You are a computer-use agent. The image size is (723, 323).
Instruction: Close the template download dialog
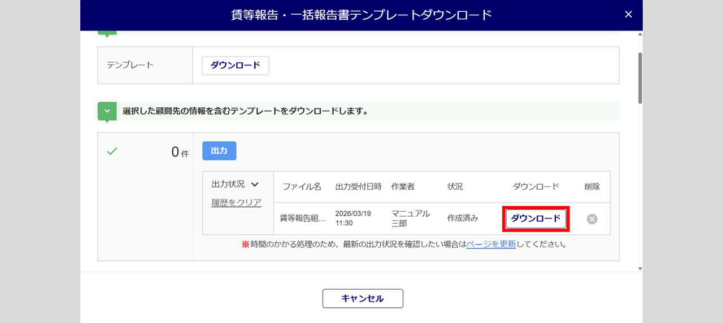tap(628, 15)
